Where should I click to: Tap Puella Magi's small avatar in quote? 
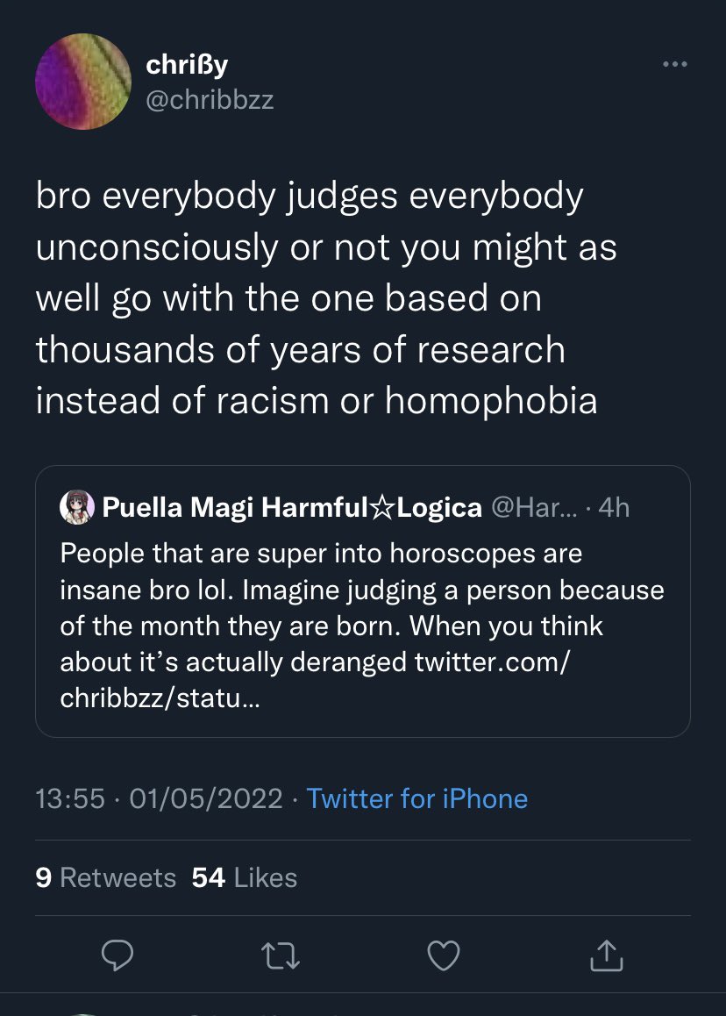[x=76, y=507]
